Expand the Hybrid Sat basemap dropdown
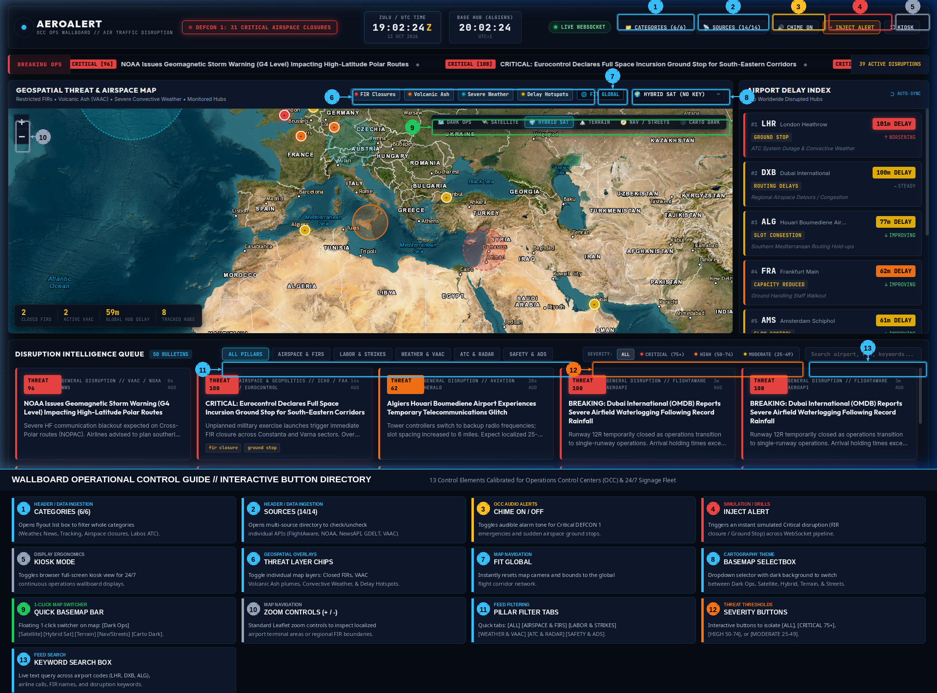 click(677, 95)
